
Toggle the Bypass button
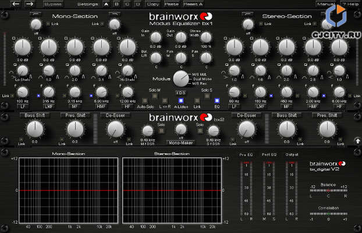(53, 4)
